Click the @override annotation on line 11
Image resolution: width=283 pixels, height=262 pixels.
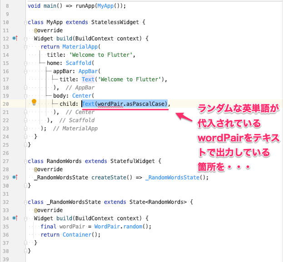click(x=48, y=30)
